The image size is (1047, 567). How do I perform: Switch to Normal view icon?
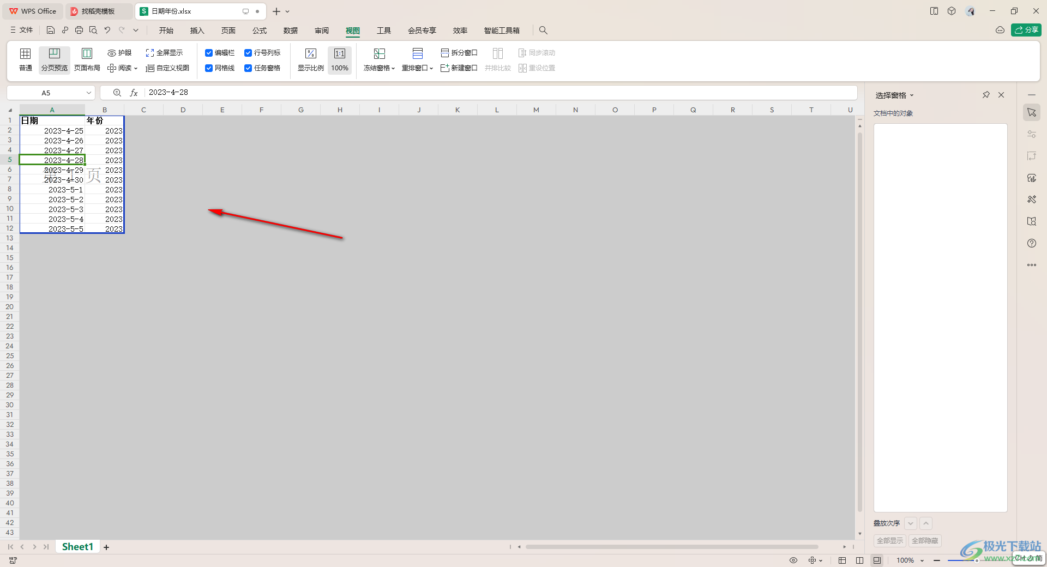25,53
